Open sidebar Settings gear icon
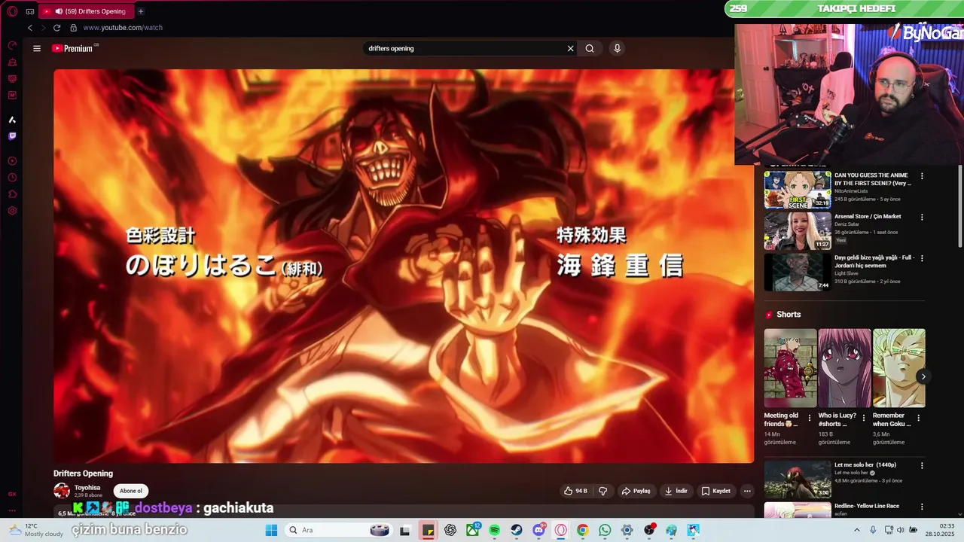Image resolution: width=964 pixels, height=542 pixels. click(x=12, y=211)
